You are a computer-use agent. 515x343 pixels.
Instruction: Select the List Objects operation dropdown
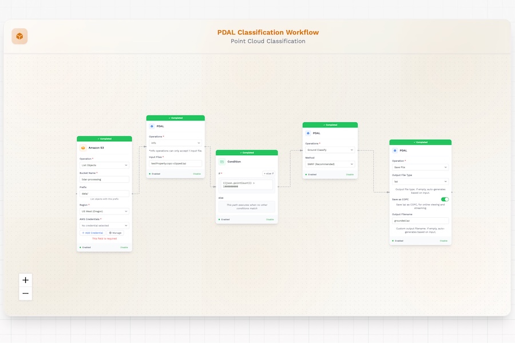pos(104,165)
